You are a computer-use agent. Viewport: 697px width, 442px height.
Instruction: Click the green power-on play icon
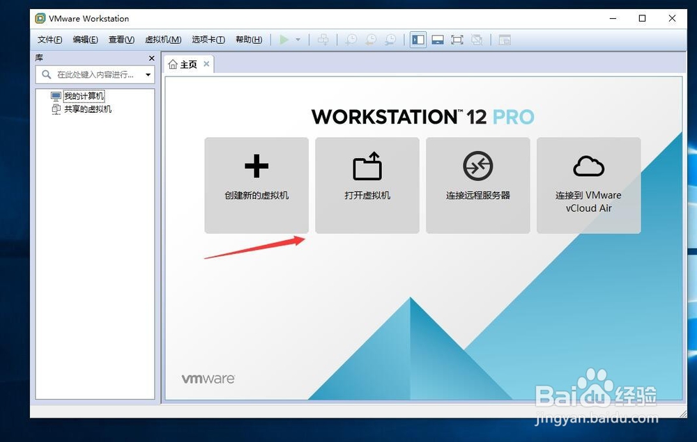click(x=284, y=40)
